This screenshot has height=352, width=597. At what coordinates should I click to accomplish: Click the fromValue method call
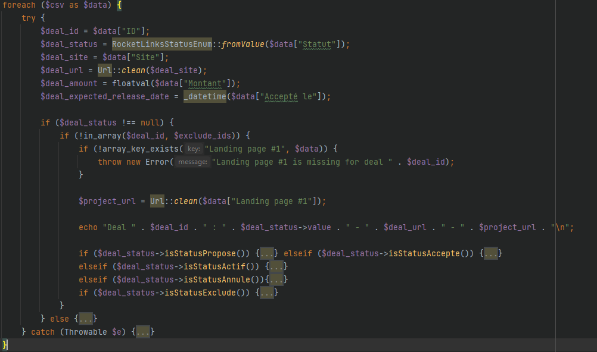tap(242, 44)
